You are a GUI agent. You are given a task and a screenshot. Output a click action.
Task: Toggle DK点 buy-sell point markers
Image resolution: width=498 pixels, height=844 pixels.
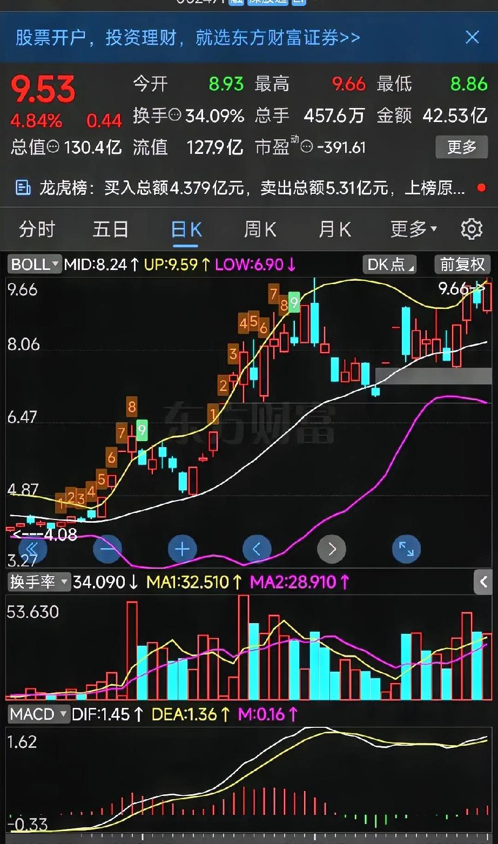click(389, 265)
